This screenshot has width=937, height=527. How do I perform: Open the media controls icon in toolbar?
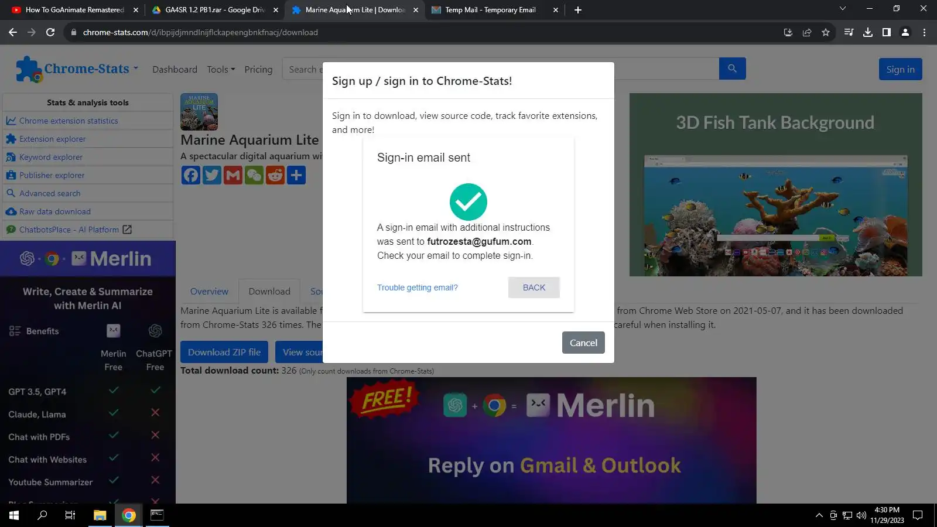point(849,32)
